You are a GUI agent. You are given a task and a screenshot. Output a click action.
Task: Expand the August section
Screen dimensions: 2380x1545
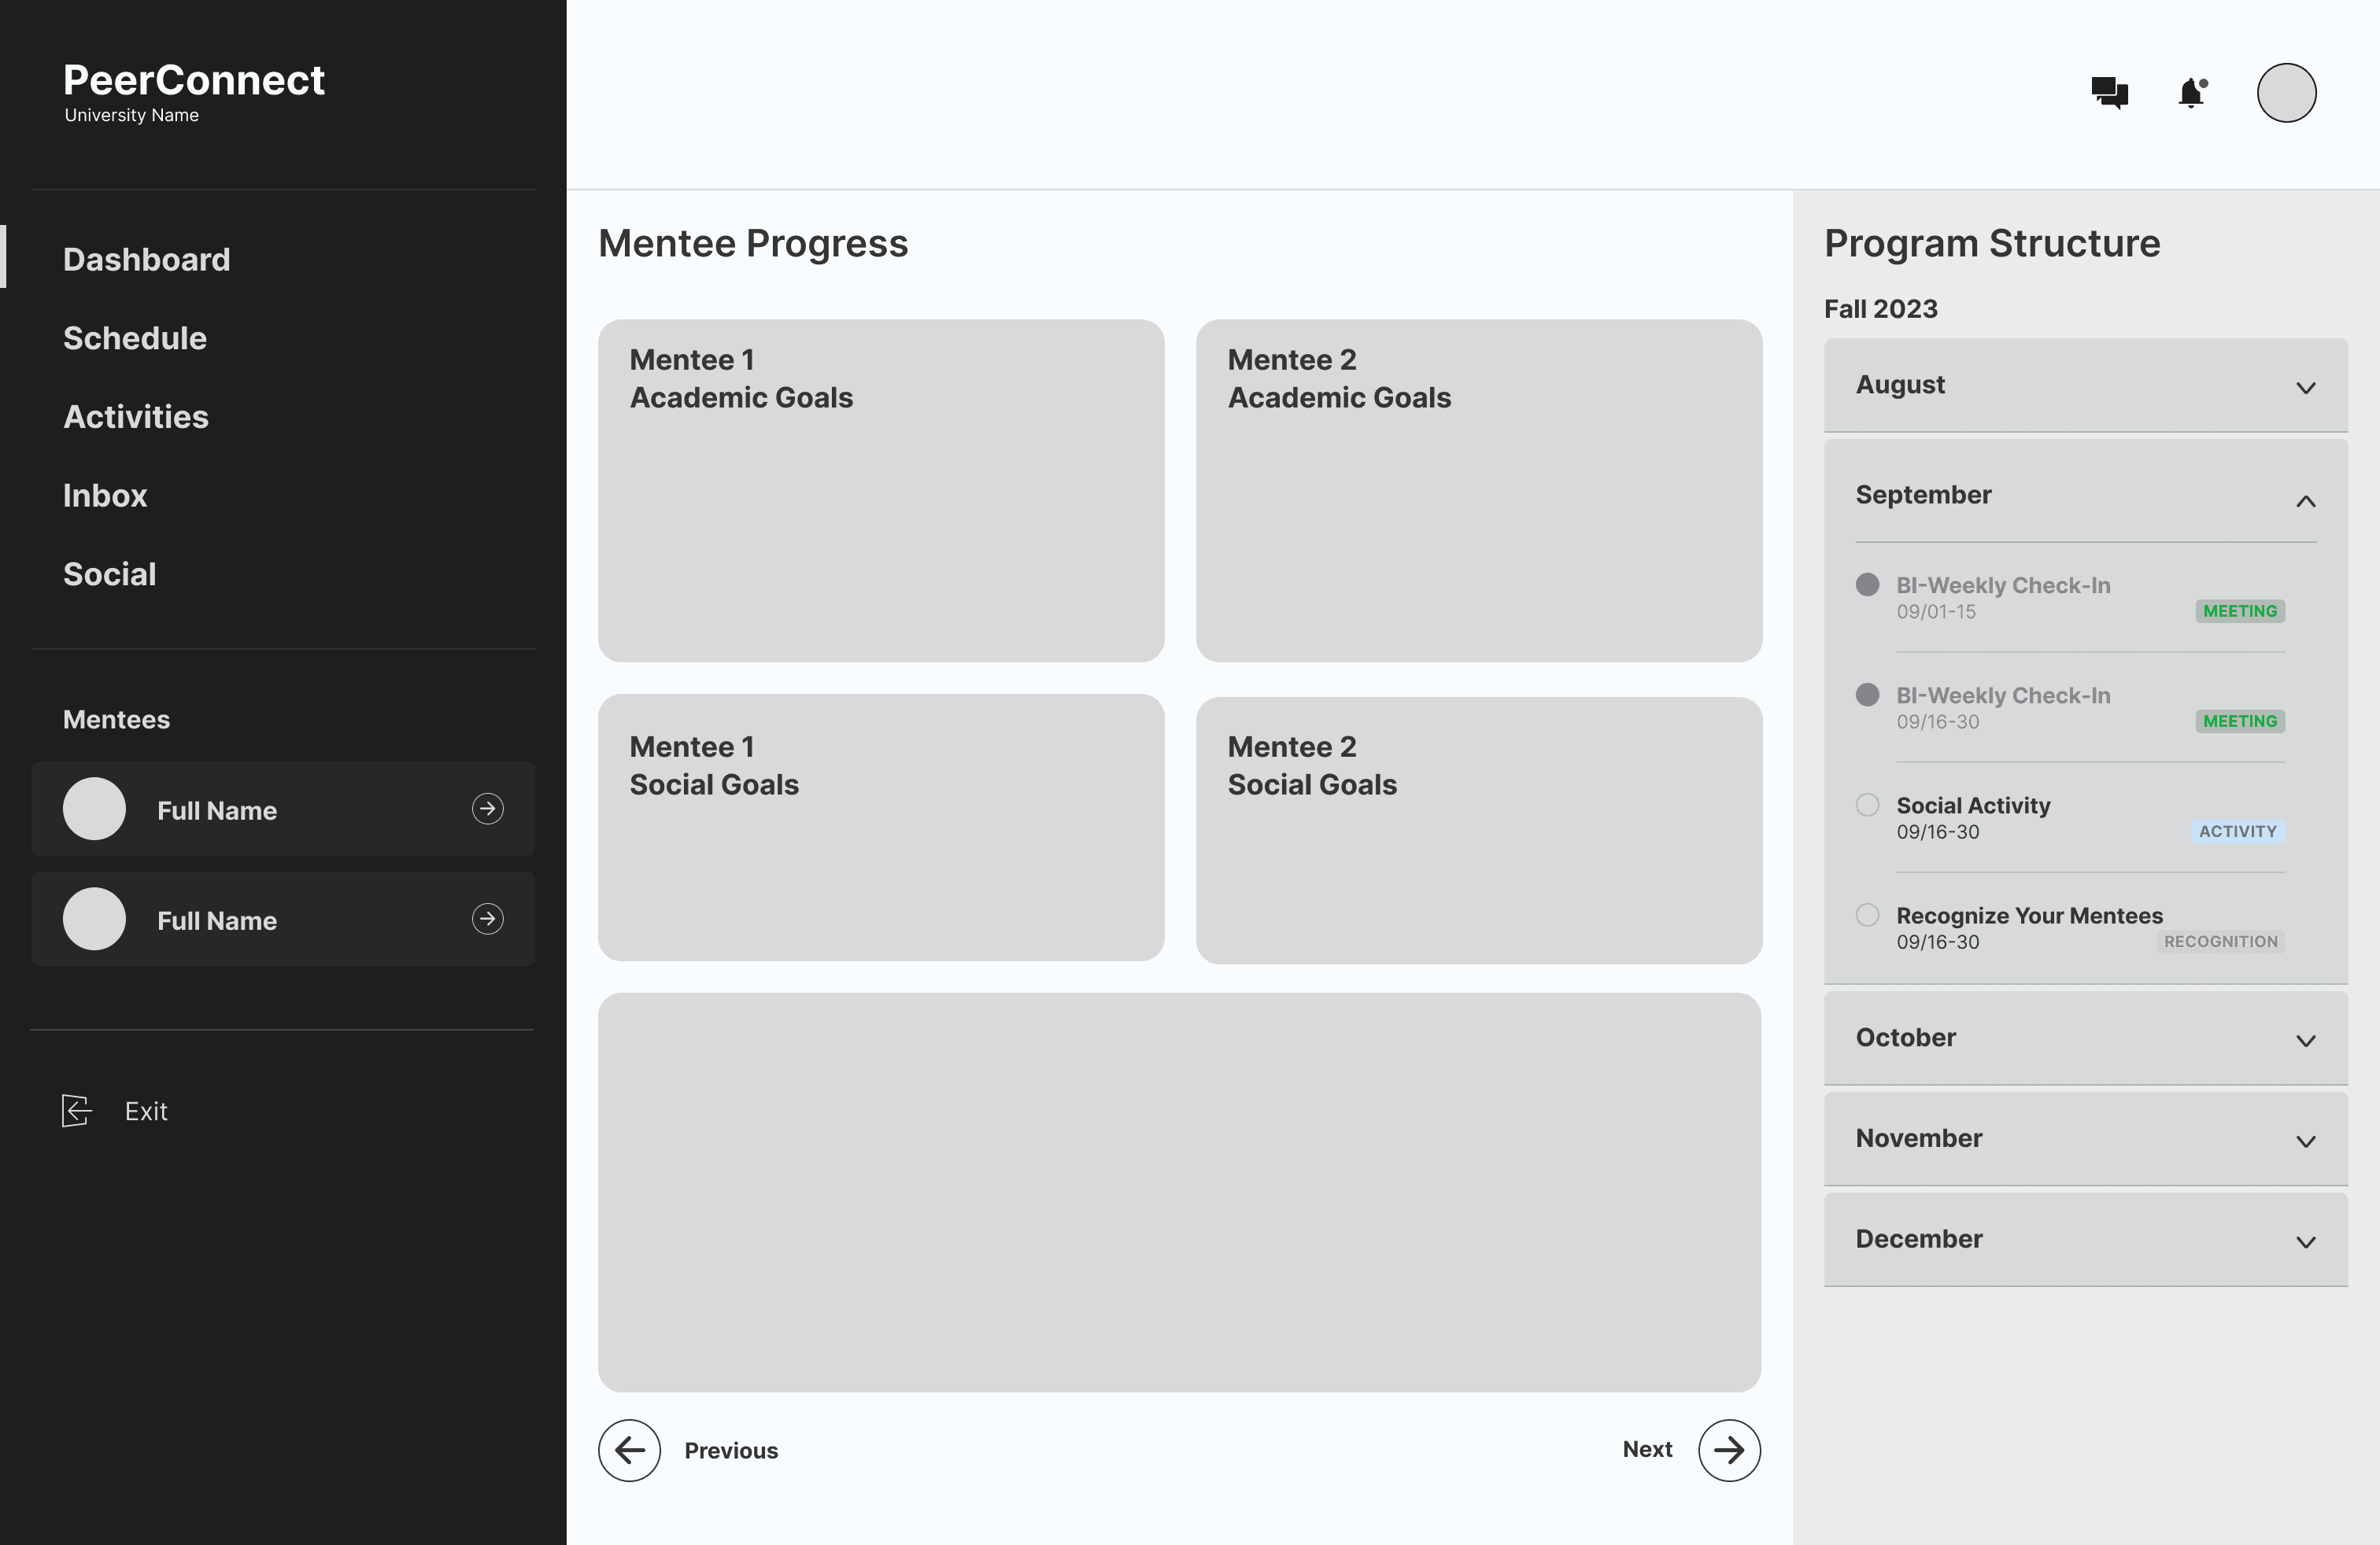coord(2305,388)
